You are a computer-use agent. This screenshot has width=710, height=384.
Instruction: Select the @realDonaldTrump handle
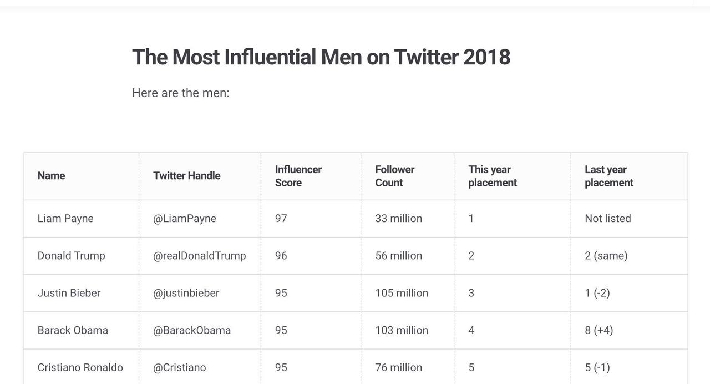199,256
